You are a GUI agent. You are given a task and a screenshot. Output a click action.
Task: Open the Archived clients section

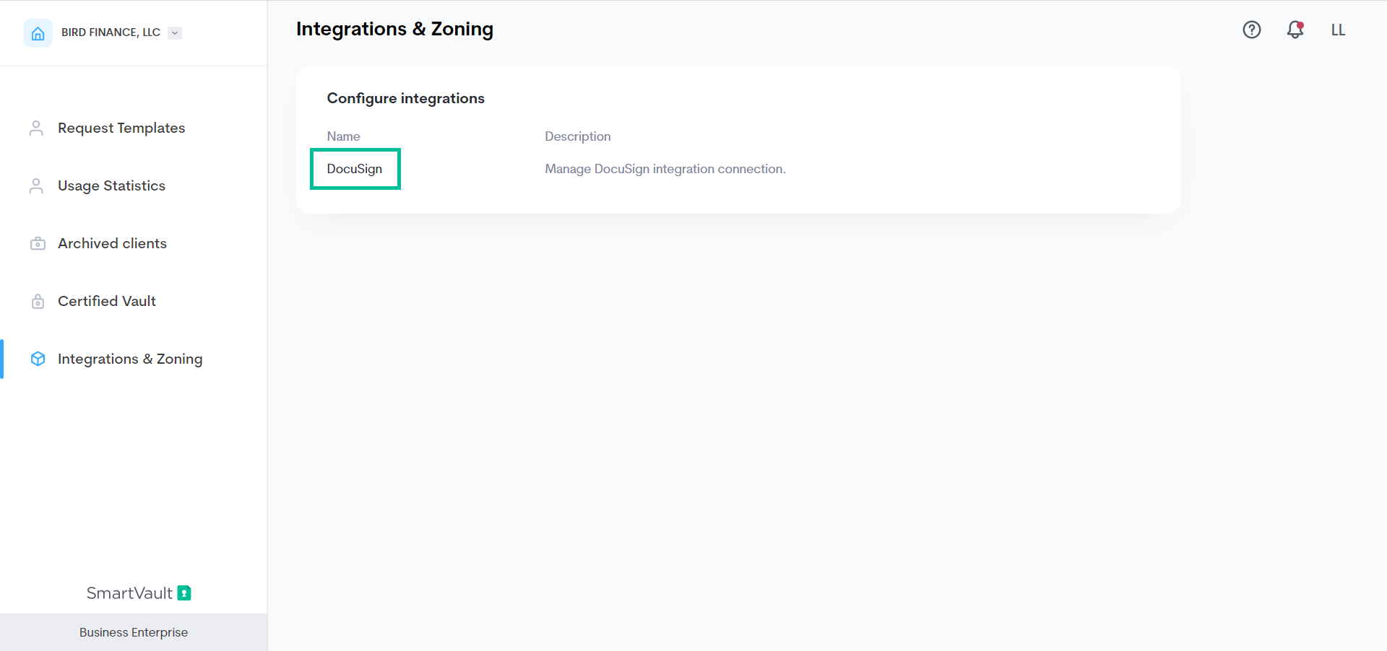click(112, 243)
